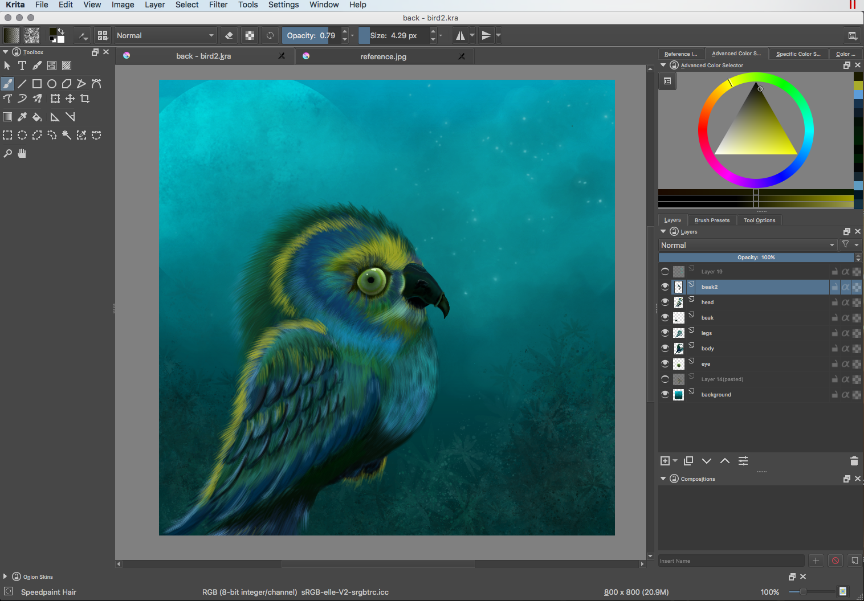
Task: Click the composition Insert Name field
Action: click(731, 561)
